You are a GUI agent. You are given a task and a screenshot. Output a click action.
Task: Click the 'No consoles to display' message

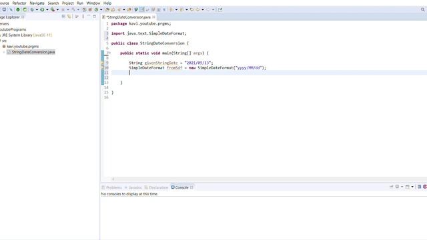coord(129,194)
